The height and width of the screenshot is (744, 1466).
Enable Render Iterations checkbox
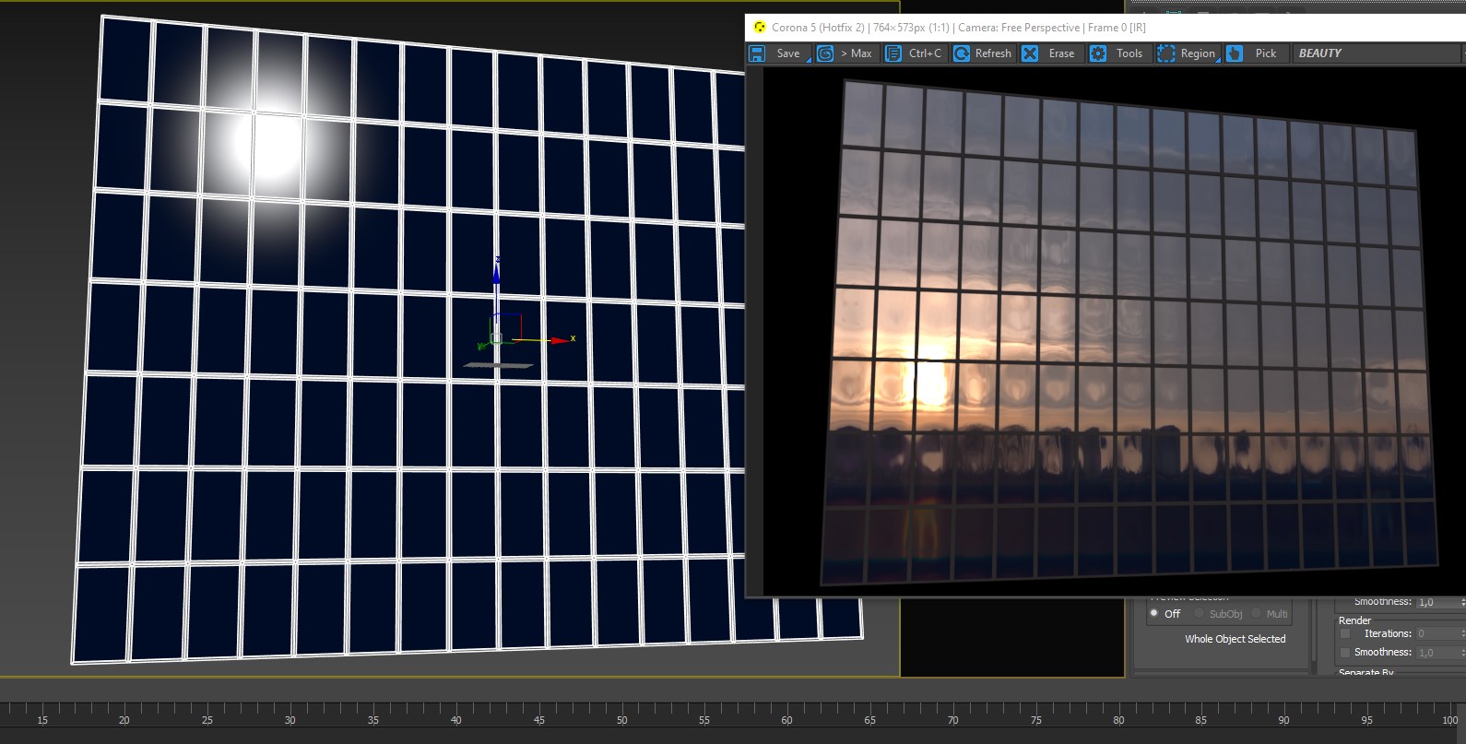coord(1345,633)
